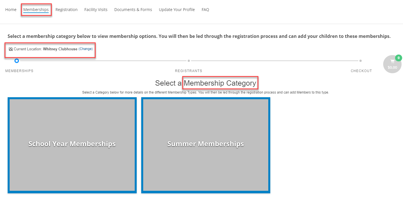Switch to the Memberships tab

tap(36, 9)
